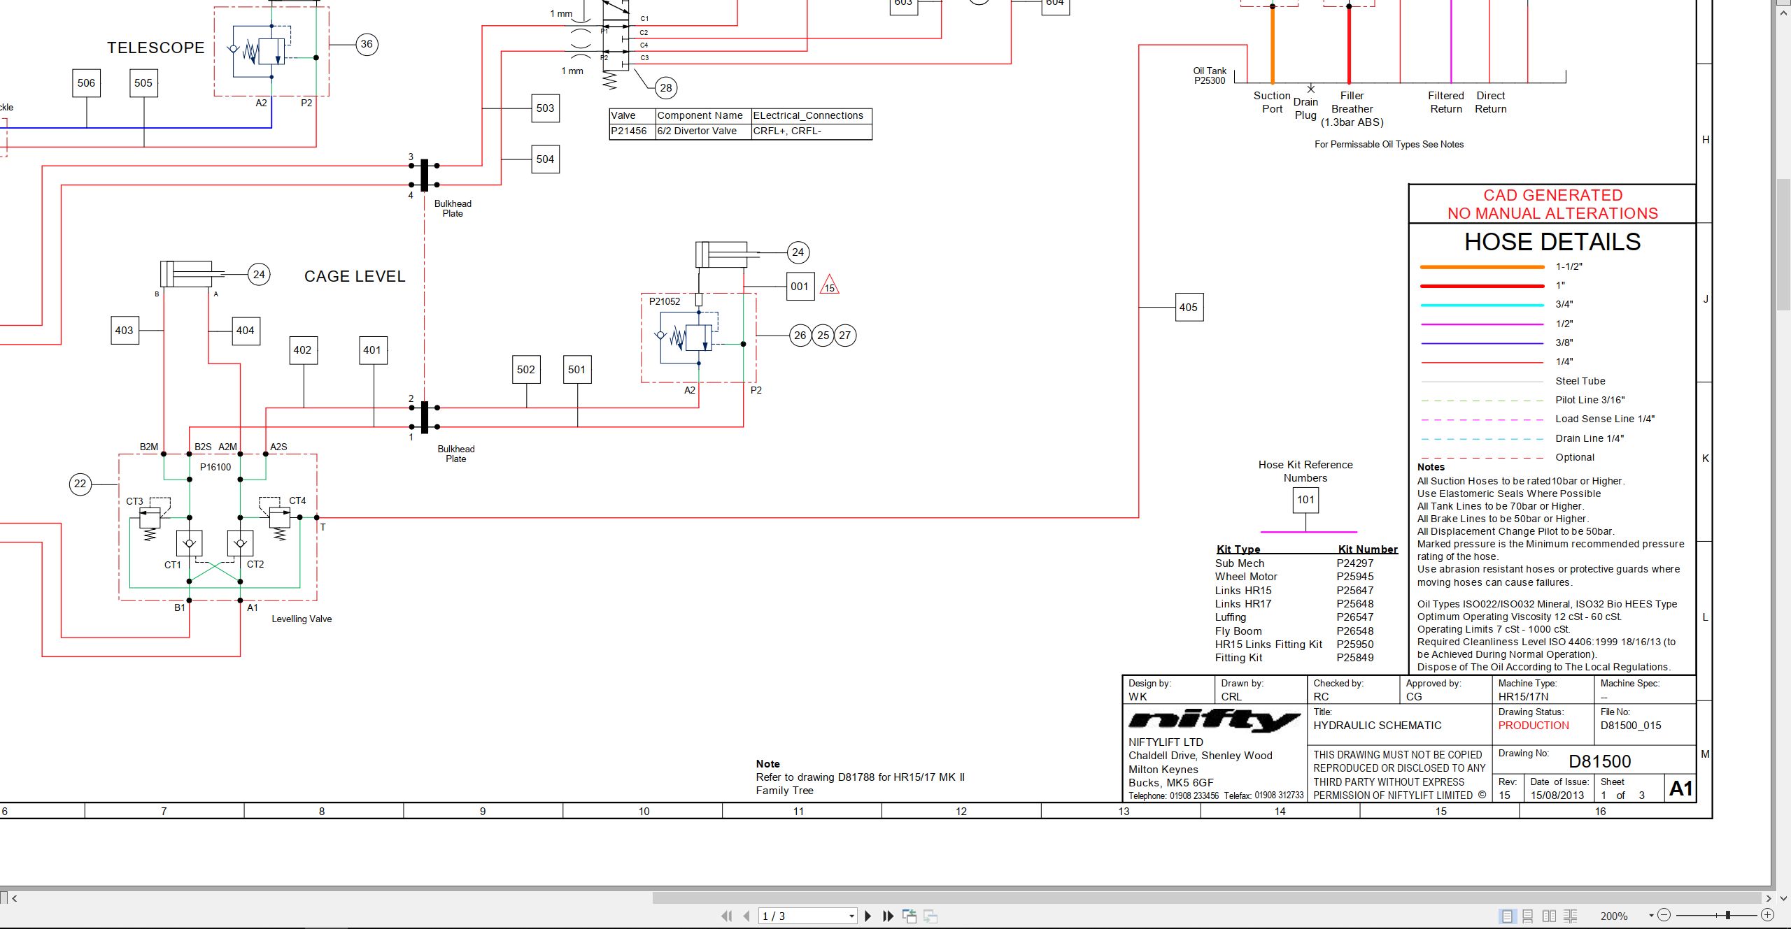Click the zoom slider handle
This screenshot has height=929, width=1791.
point(1727,915)
